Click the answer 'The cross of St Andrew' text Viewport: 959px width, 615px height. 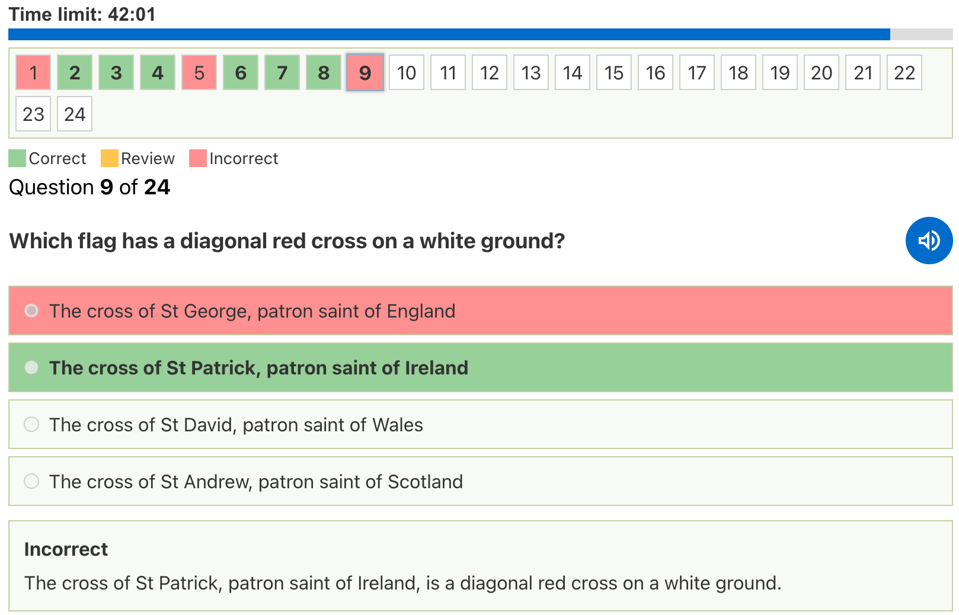tap(255, 482)
